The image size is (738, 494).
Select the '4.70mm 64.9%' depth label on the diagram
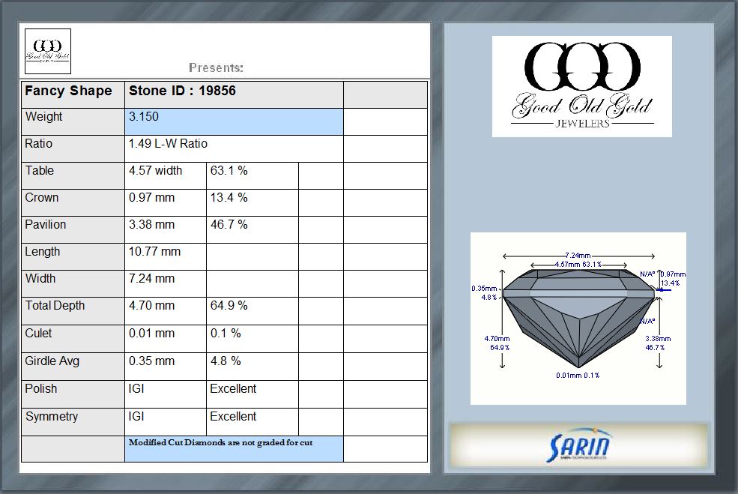(x=497, y=343)
